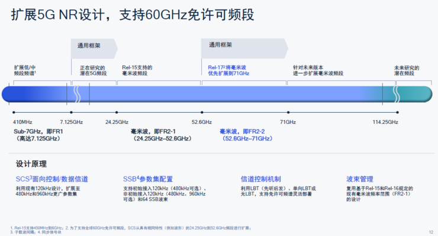
Task: Click the 设计原理 section title
Action: pyautogui.click(x=31, y=164)
